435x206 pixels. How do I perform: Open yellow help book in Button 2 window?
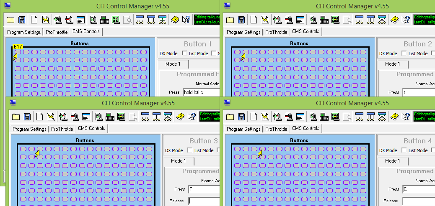394,20
